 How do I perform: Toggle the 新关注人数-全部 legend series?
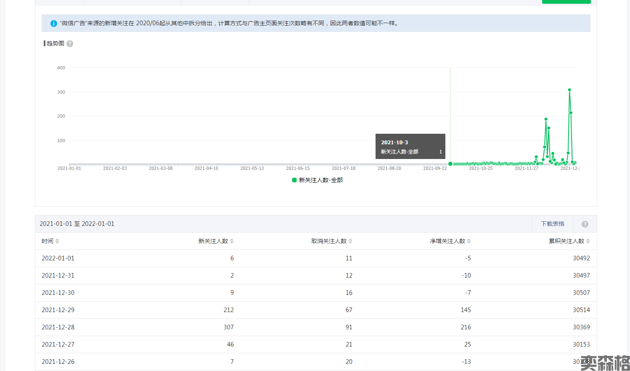[320, 180]
